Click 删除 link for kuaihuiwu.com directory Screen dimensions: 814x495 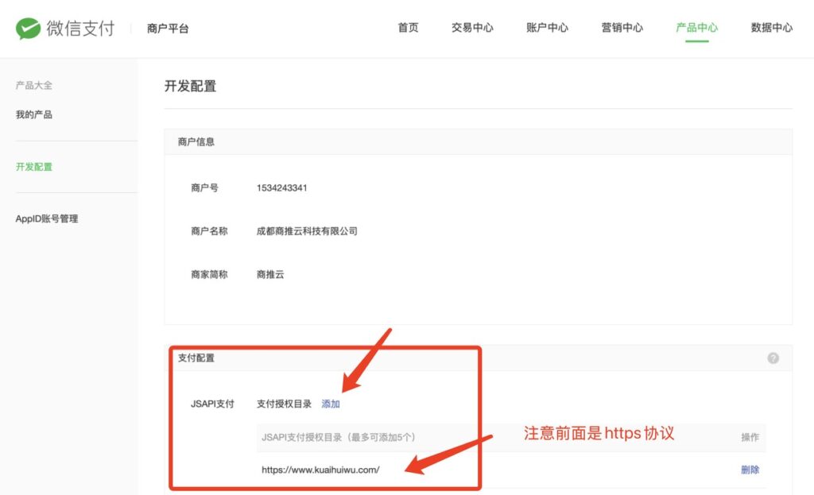click(750, 470)
